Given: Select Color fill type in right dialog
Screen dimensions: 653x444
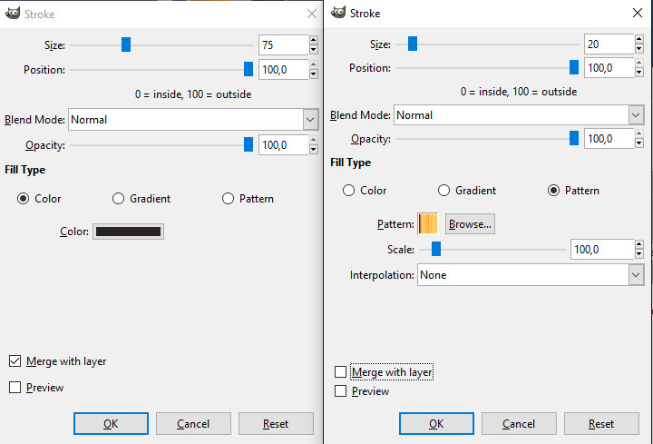Looking at the screenshot, I should click(x=348, y=191).
